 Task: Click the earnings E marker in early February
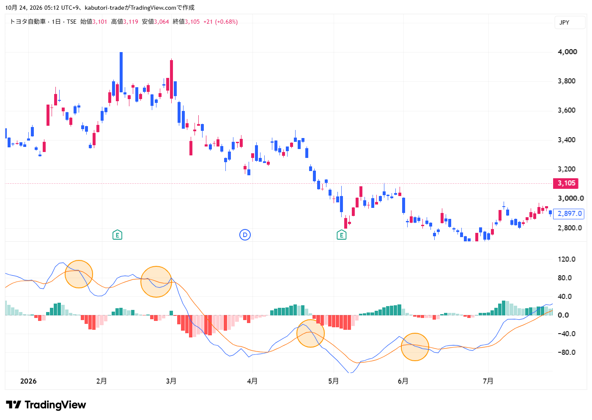(x=117, y=235)
